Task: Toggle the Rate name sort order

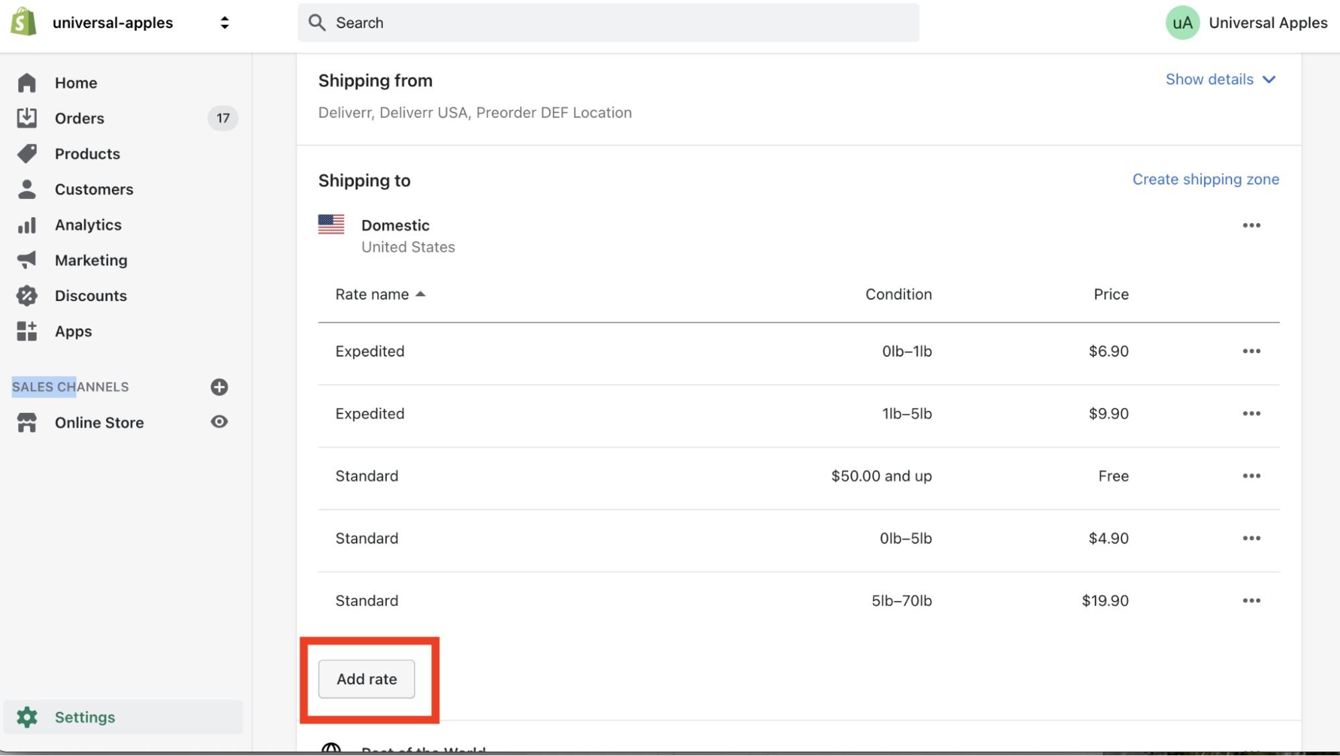Action: point(380,294)
